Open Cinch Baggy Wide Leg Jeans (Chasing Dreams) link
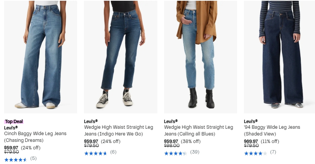This screenshot has width=315, height=164. coord(35,137)
